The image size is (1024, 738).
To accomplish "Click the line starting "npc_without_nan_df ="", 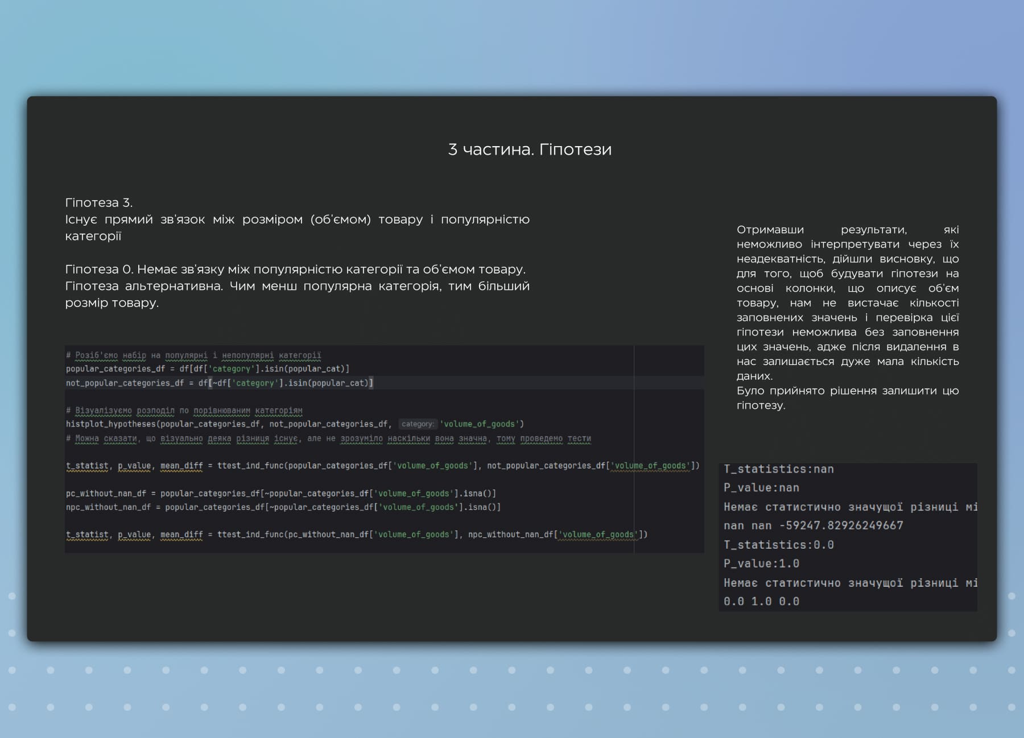I will click(x=283, y=507).
